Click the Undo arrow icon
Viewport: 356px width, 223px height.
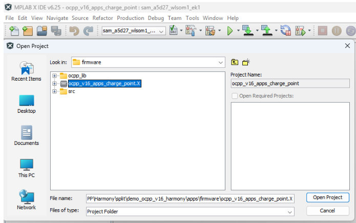point(74,31)
